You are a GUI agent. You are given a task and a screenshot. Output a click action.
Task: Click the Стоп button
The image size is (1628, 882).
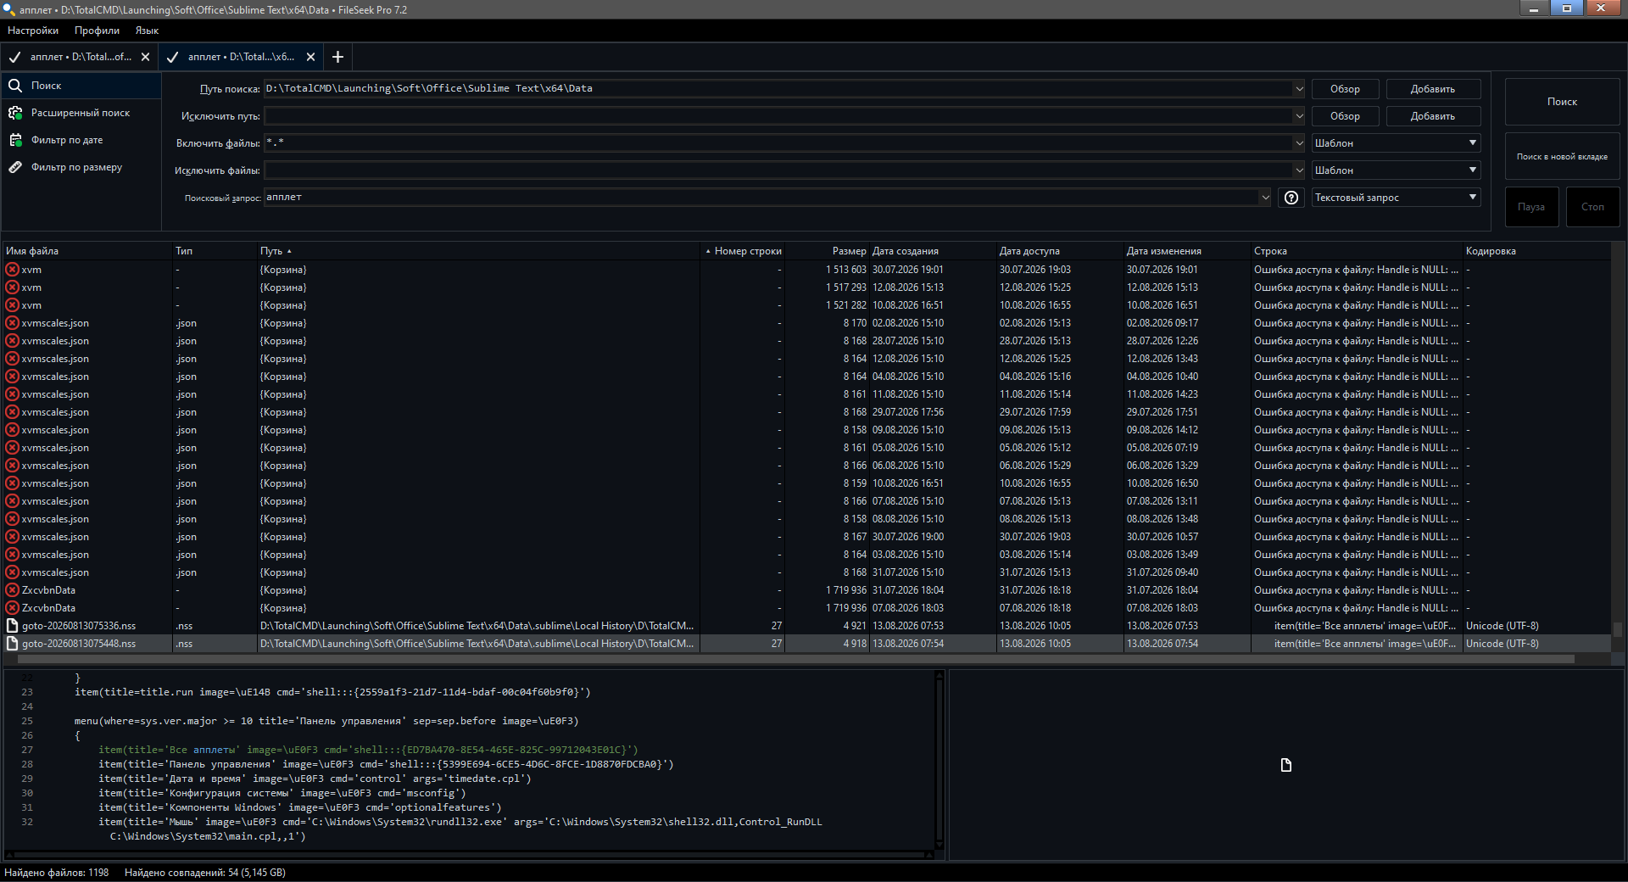[x=1592, y=207]
